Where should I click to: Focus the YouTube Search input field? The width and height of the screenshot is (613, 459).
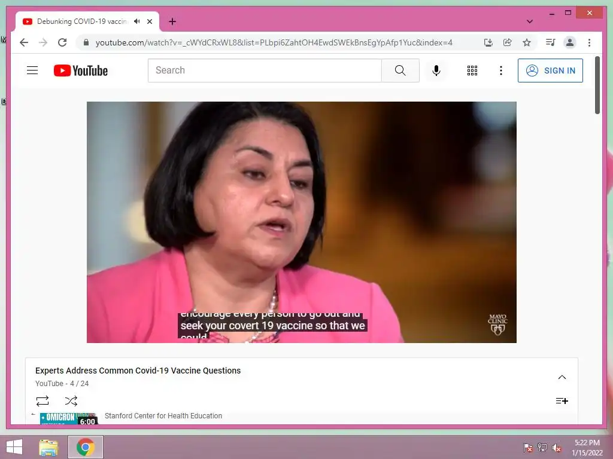tap(265, 71)
